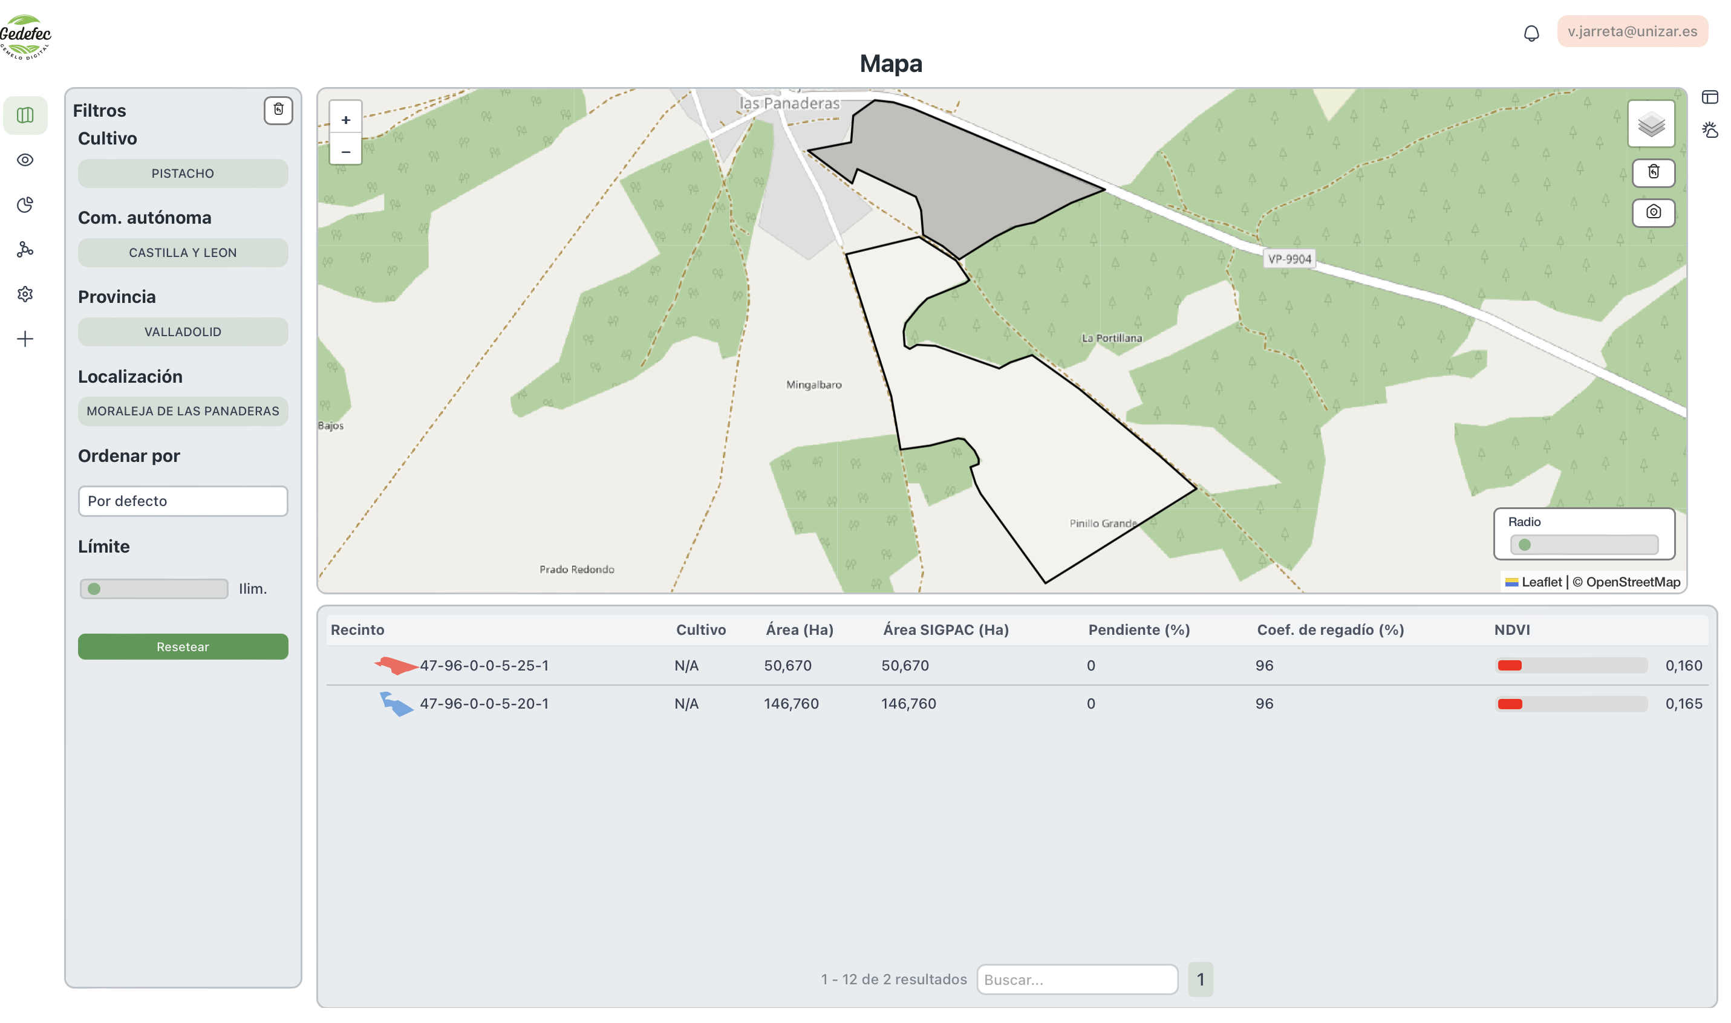Clear filters with trash icon
The image size is (1731, 1023).
pos(278,109)
